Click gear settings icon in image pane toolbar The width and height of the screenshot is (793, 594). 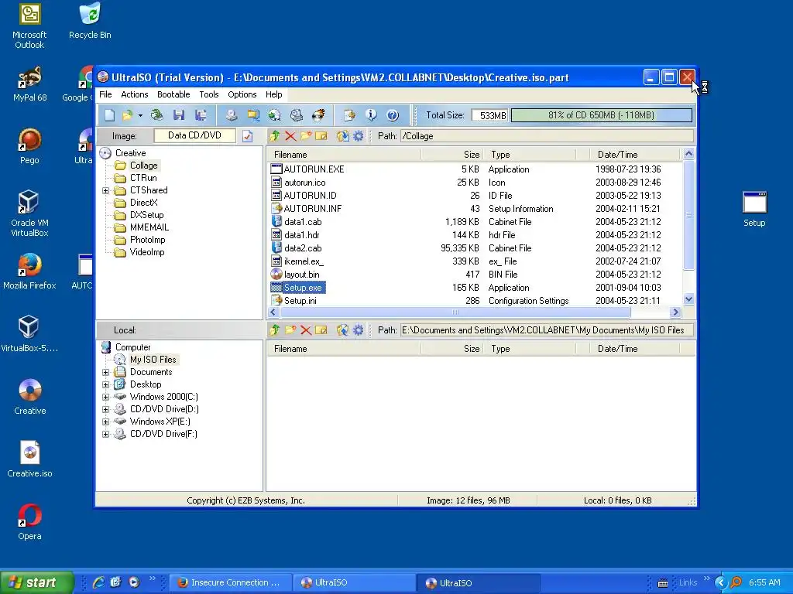click(358, 136)
